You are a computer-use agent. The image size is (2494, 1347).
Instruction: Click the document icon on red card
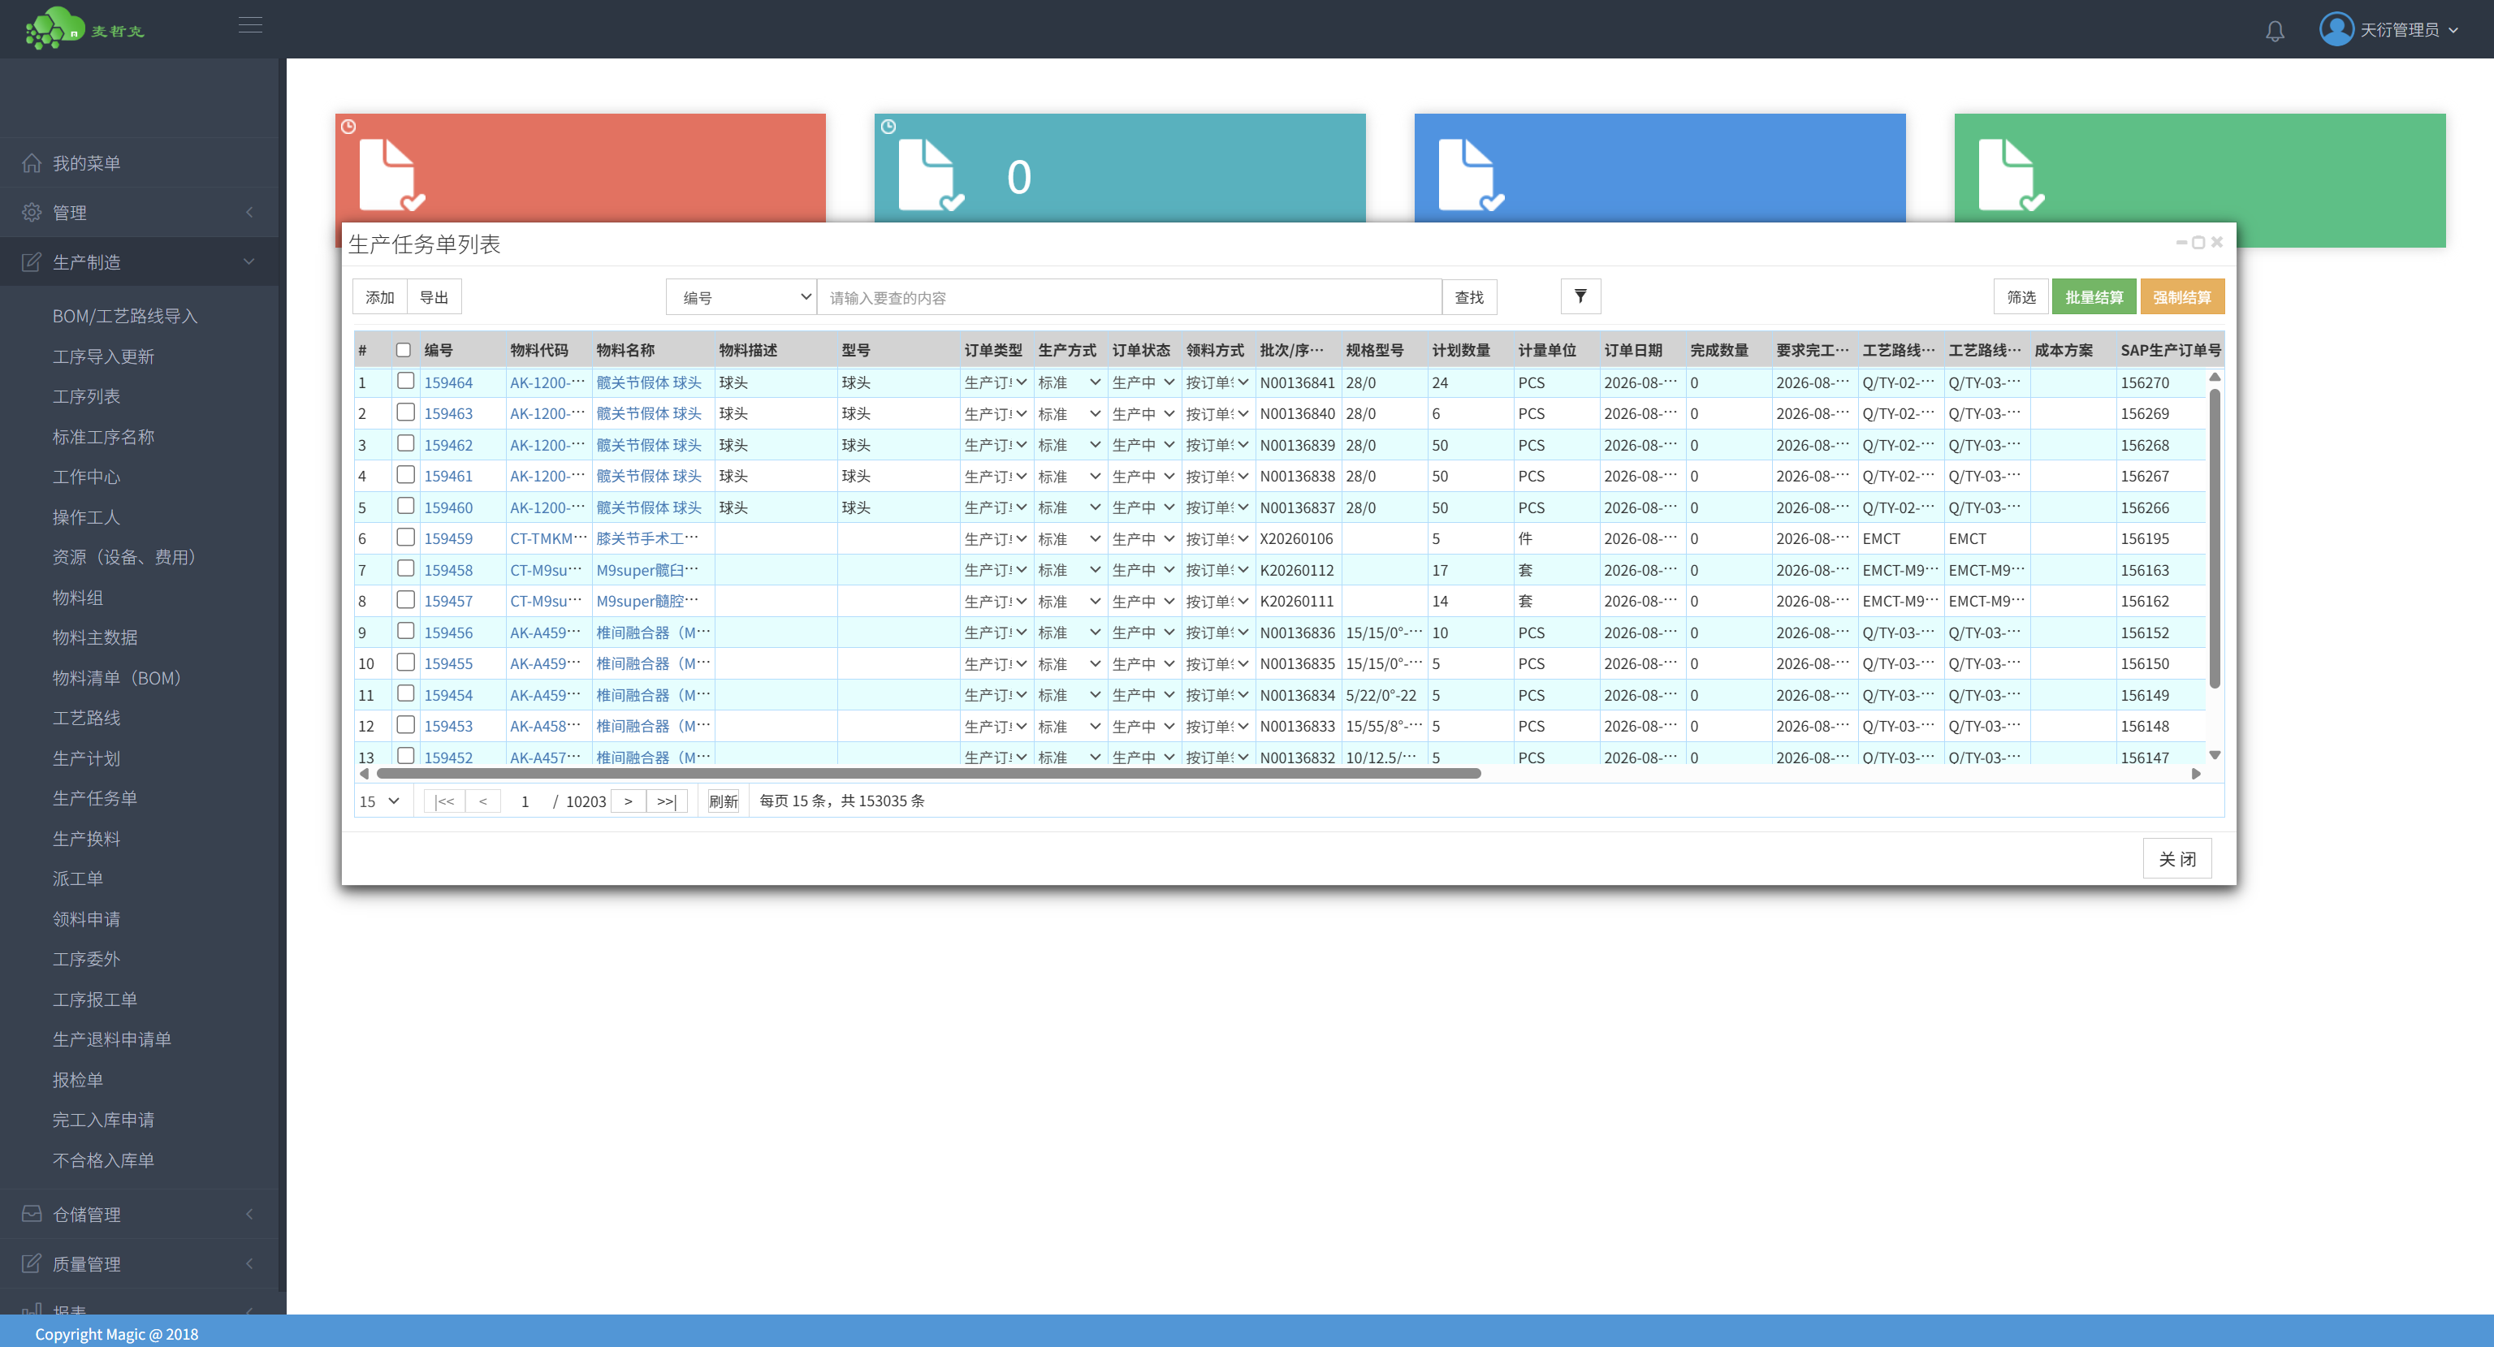coord(392,175)
